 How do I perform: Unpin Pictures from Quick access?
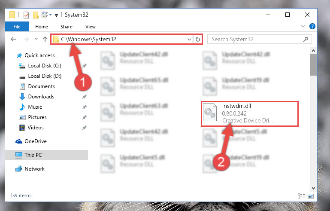tap(85, 117)
